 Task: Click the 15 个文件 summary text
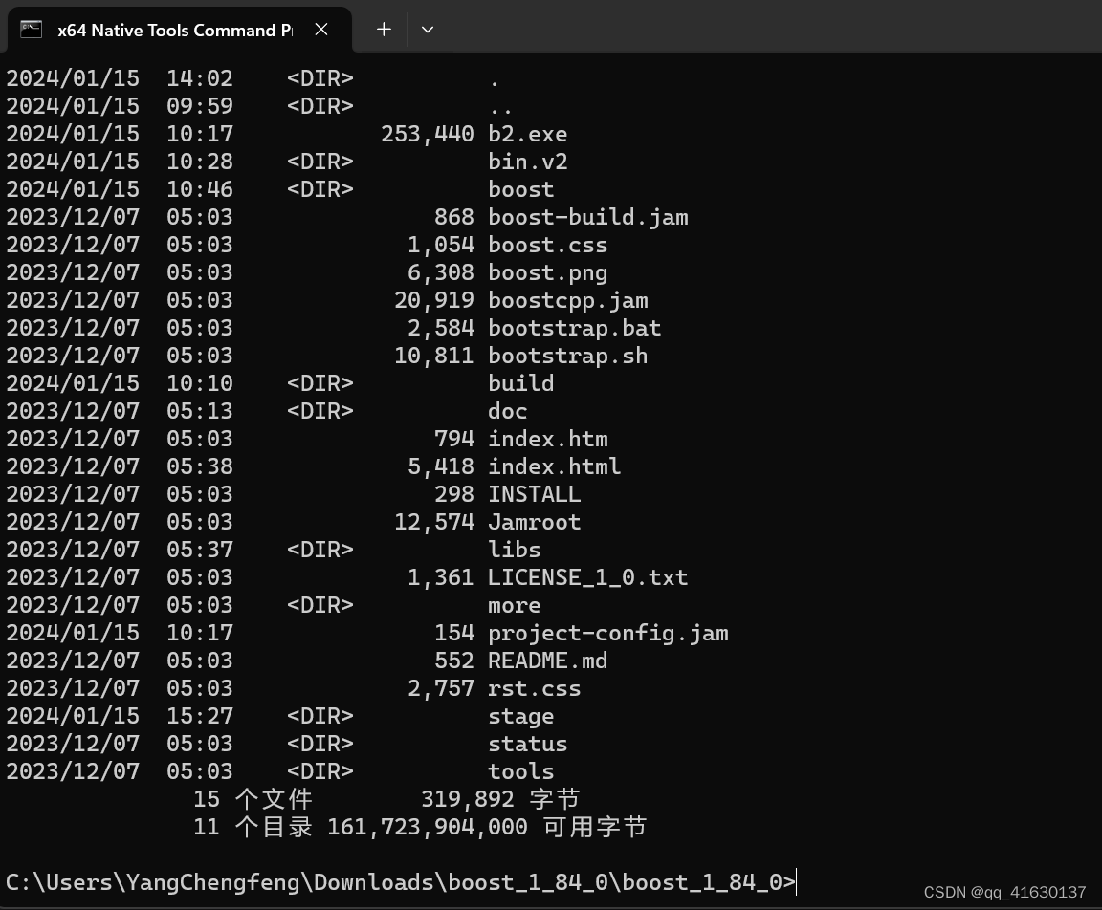point(253,800)
